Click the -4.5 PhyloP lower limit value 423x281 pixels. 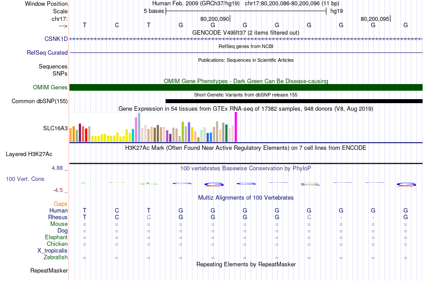coord(58,190)
